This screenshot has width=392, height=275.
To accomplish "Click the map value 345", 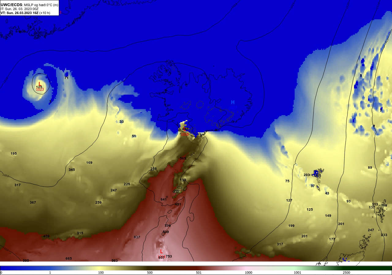I will (x=72, y=170).
